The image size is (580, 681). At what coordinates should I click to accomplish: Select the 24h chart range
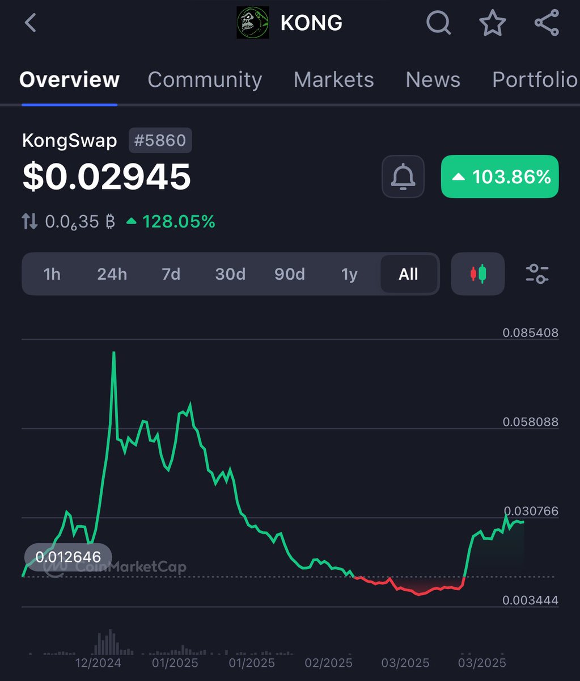pos(112,274)
